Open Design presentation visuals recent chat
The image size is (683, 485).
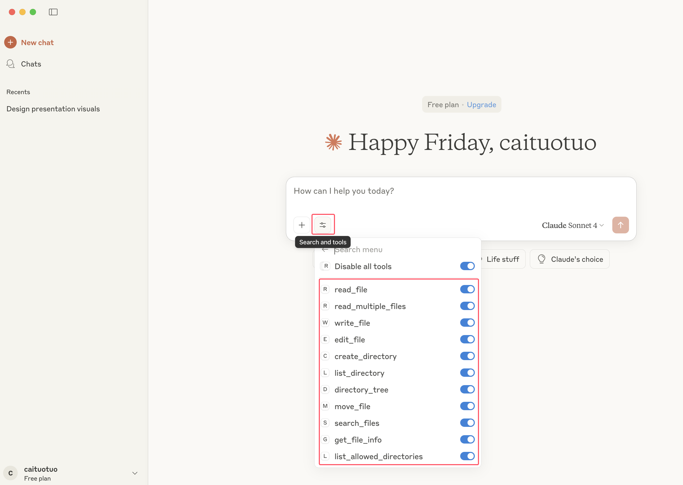click(x=53, y=109)
